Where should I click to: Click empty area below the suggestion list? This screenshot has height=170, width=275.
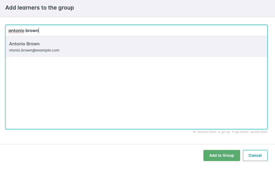coord(136,93)
